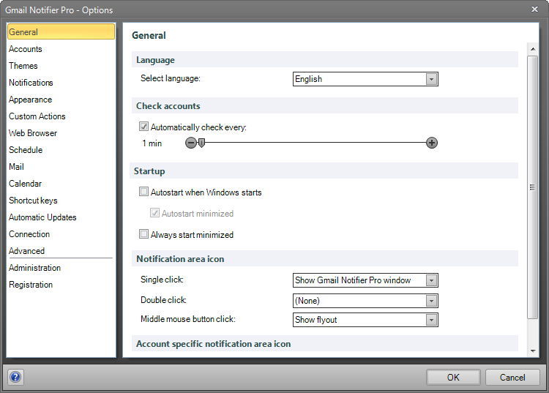
Task: Increase check interval with plus icon
Action: coord(432,143)
